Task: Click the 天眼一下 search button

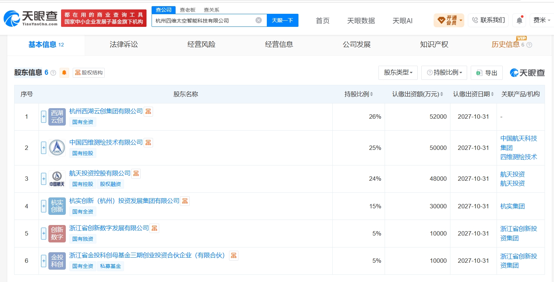Action: (282, 20)
